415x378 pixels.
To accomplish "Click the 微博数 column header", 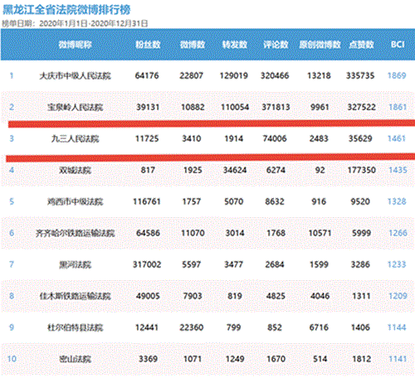I will pos(193,45).
